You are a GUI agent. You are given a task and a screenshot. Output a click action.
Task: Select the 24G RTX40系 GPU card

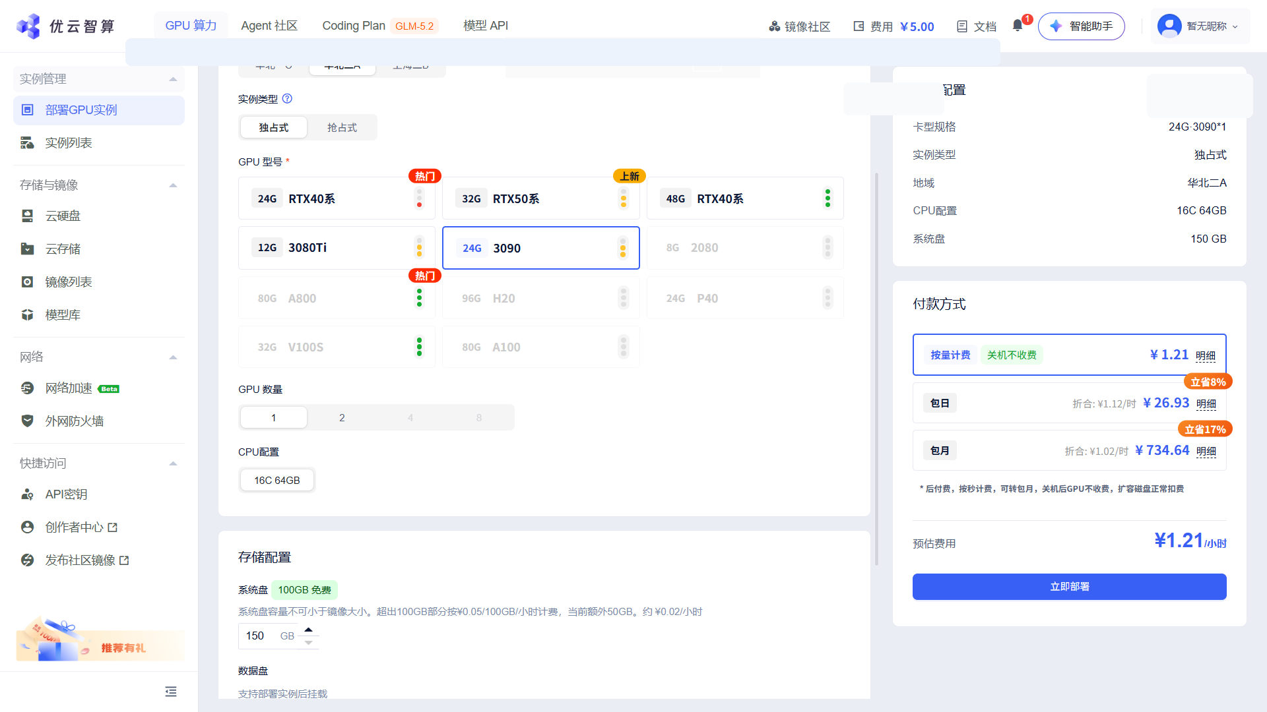point(337,198)
